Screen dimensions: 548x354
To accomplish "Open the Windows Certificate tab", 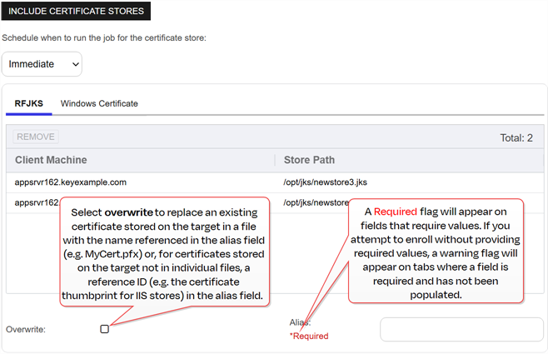I will [99, 103].
